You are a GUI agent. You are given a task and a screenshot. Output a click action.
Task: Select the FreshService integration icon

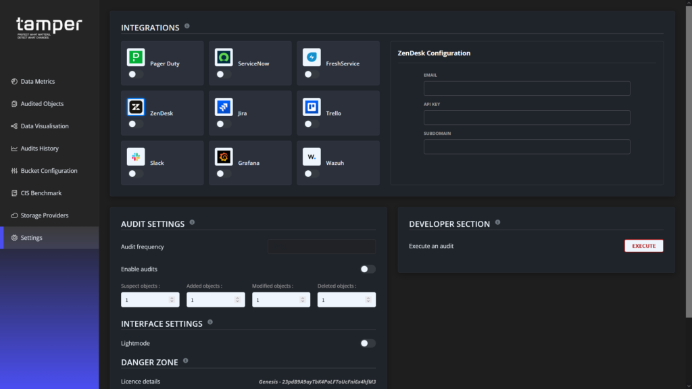point(311,57)
